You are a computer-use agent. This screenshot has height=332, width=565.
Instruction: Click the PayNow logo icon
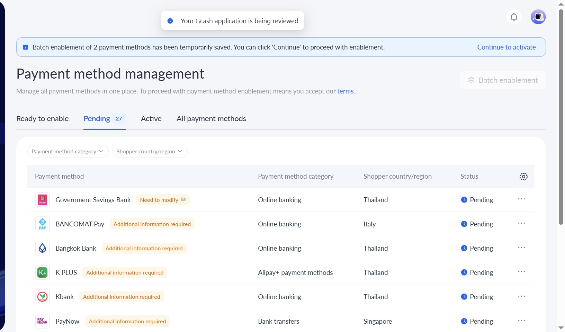(x=43, y=321)
